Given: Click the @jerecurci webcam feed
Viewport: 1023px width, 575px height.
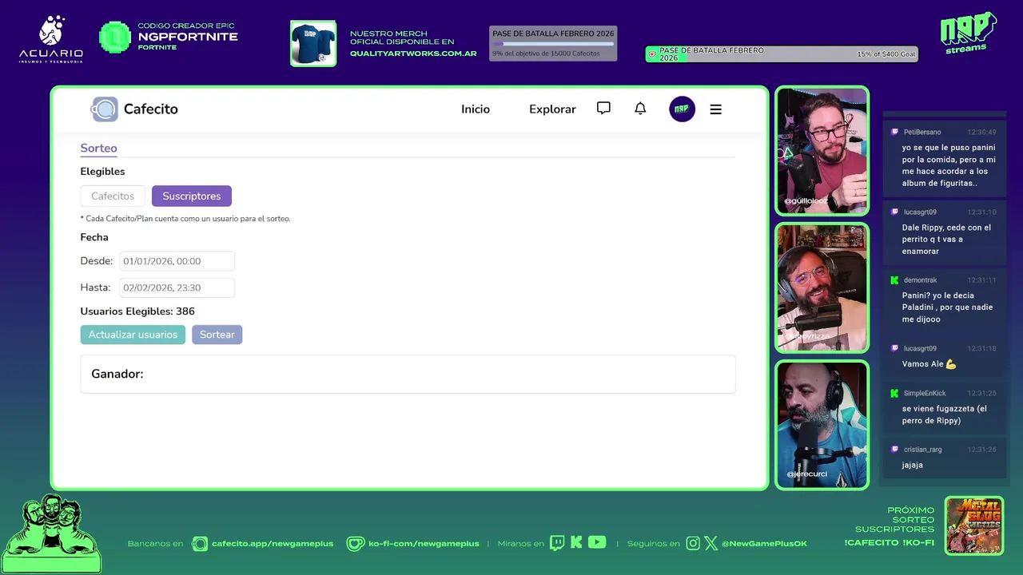Looking at the screenshot, I should click(x=822, y=424).
